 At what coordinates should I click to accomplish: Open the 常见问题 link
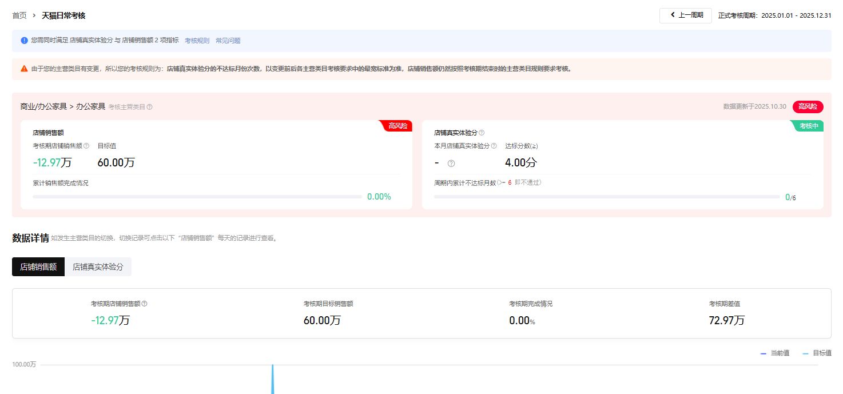(228, 41)
